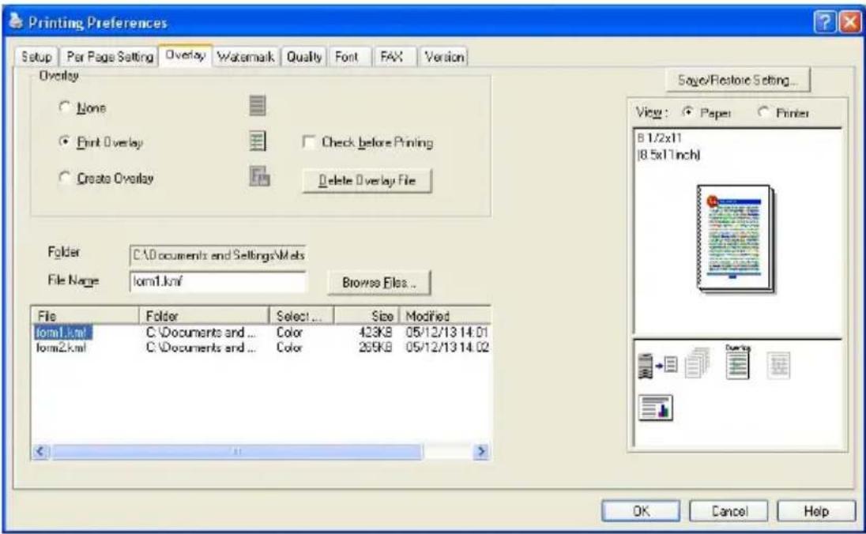
Task: Click the right scroll arrow of file list
Action: (x=481, y=452)
